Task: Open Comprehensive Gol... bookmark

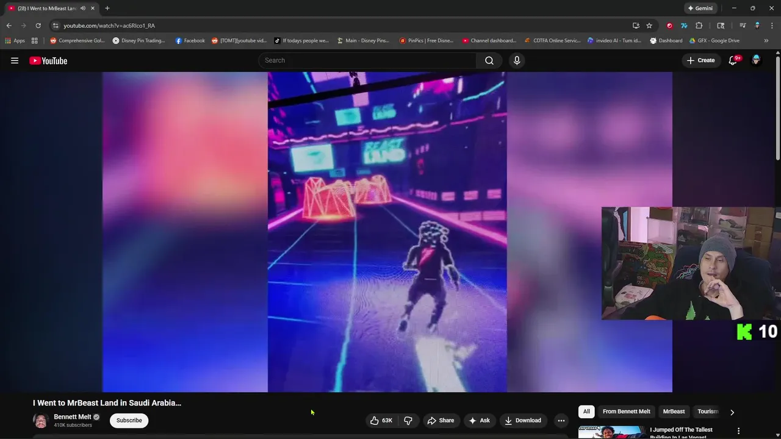Action: tap(77, 41)
